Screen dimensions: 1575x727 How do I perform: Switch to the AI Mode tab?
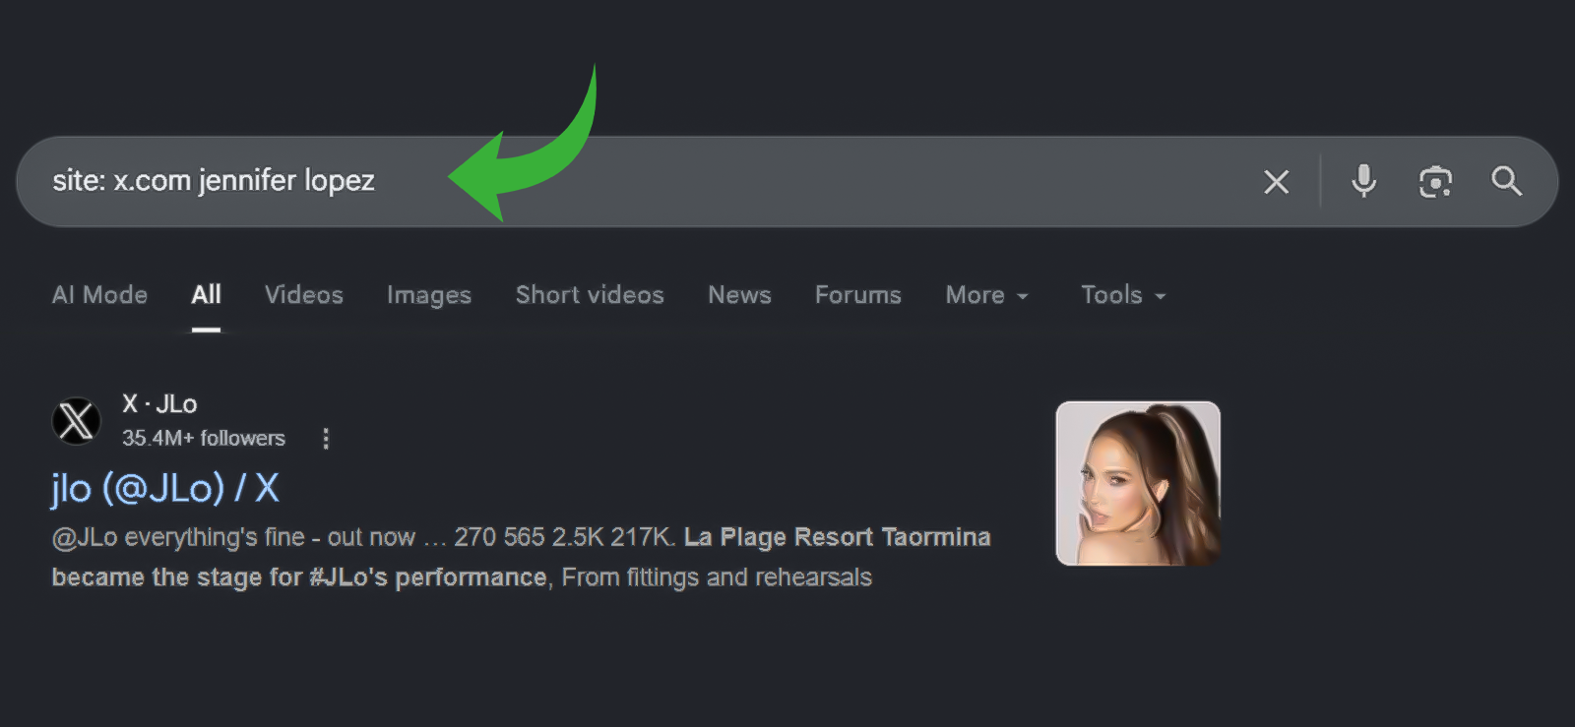[x=99, y=295]
